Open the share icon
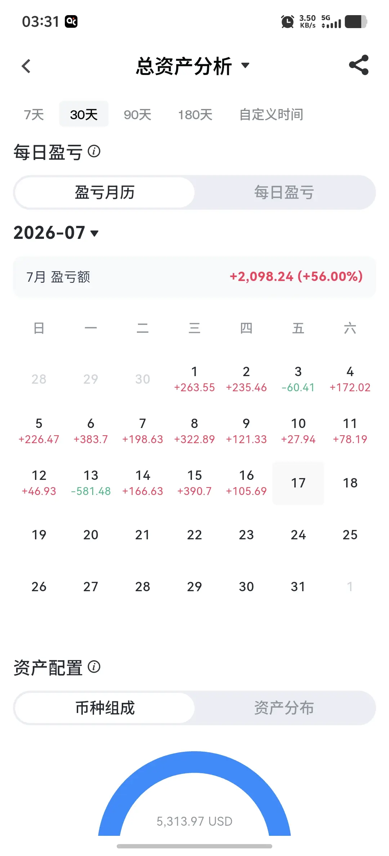This screenshot has height=856, width=389. coord(359,65)
